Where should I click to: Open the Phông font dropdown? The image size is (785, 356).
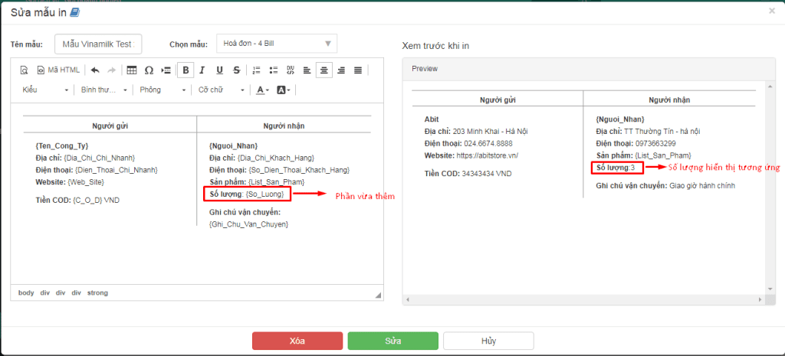click(163, 90)
